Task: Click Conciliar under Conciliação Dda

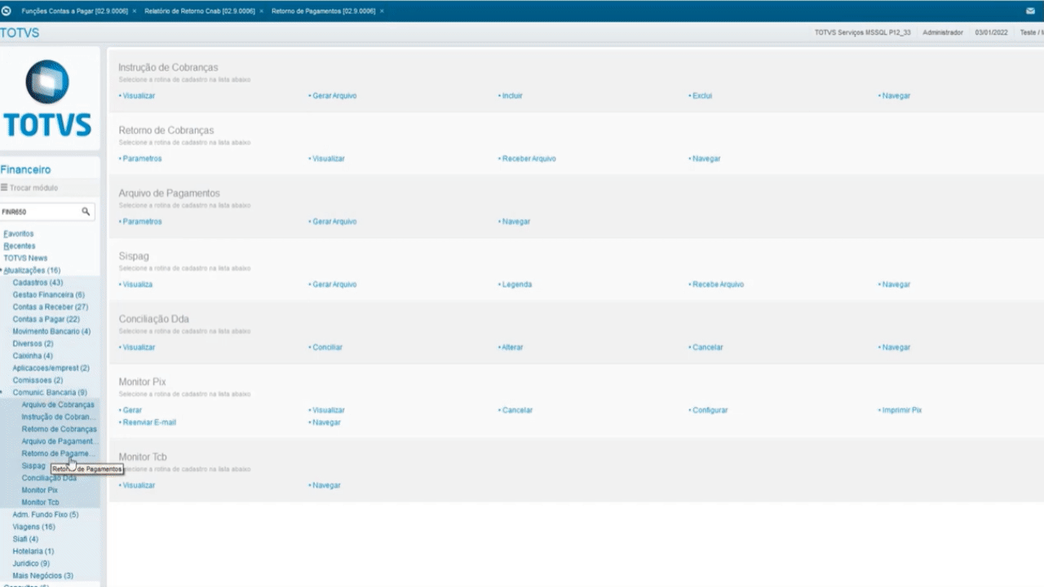Action: 326,347
